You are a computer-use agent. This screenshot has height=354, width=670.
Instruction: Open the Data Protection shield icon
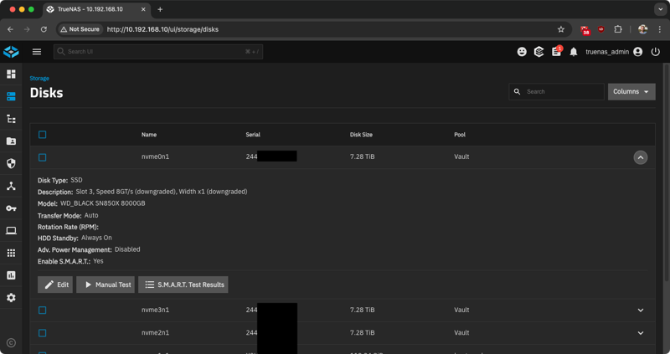11,163
